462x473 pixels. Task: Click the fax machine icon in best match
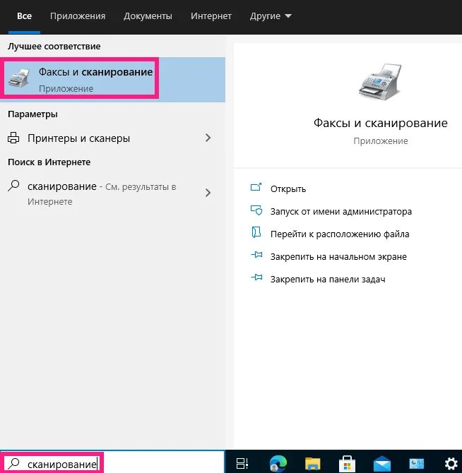point(18,77)
